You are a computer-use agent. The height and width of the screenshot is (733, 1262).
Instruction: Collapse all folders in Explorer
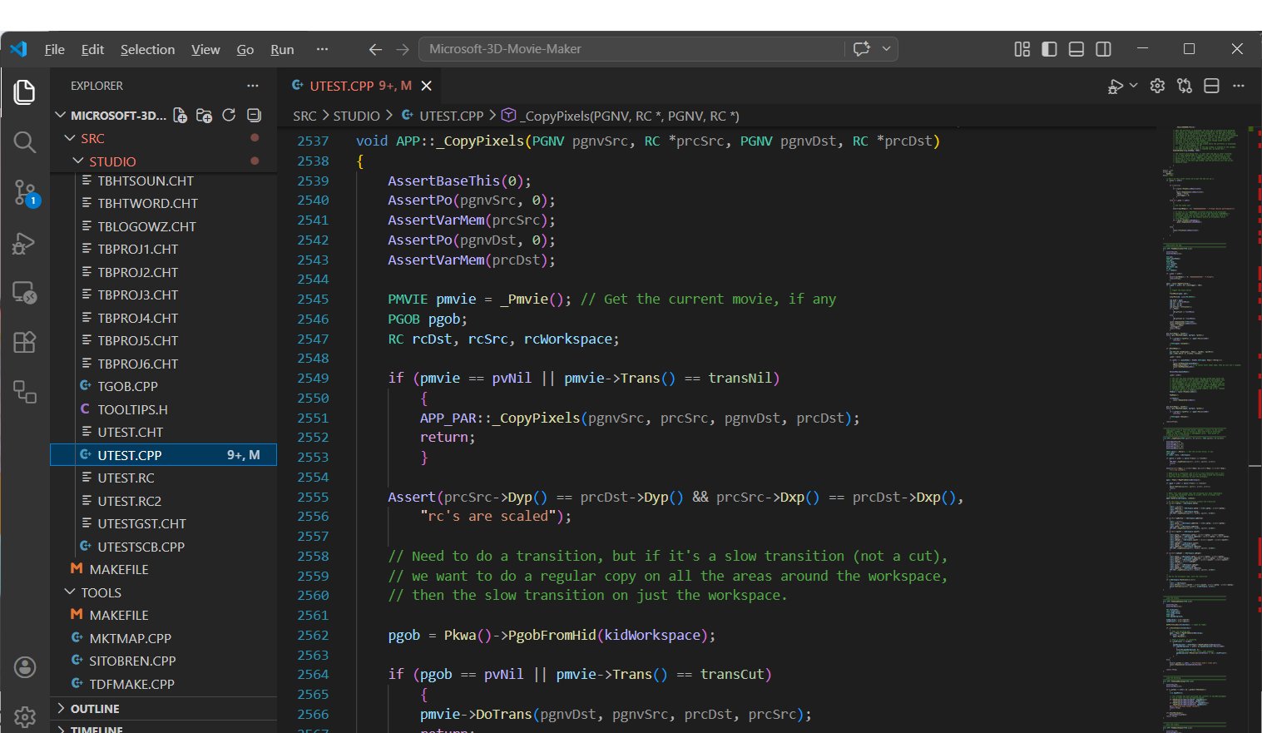255,116
